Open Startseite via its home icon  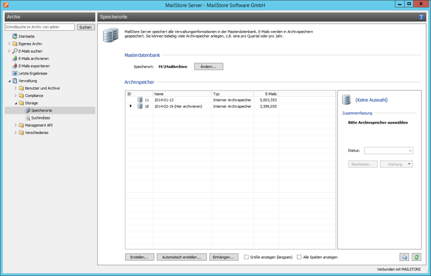15,36
